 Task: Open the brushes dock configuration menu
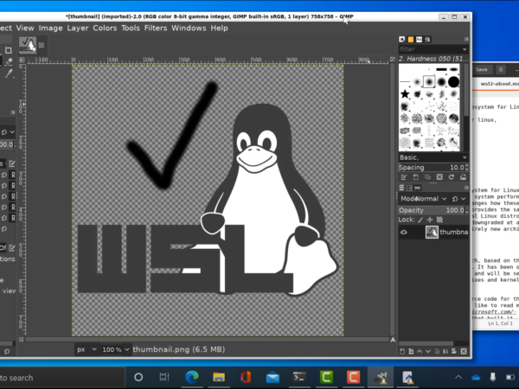(x=466, y=40)
